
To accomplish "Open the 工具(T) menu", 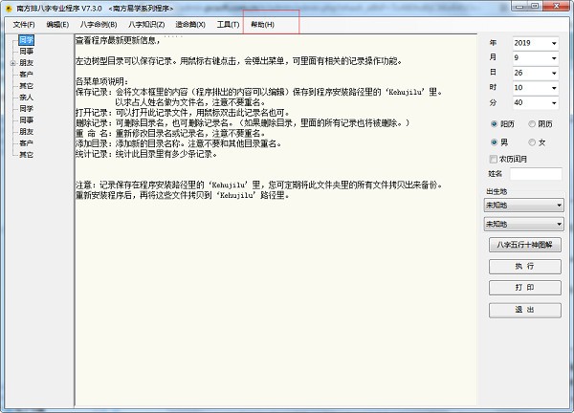I will pyautogui.click(x=227, y=23).
